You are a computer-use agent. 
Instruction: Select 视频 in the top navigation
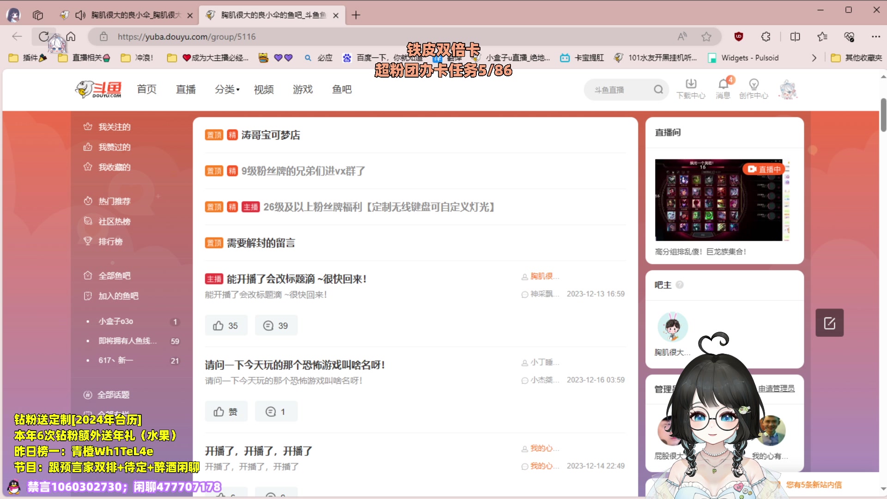coord(263,89)
